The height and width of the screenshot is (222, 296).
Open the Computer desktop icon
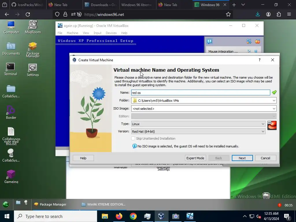click(x=11, y=27)
